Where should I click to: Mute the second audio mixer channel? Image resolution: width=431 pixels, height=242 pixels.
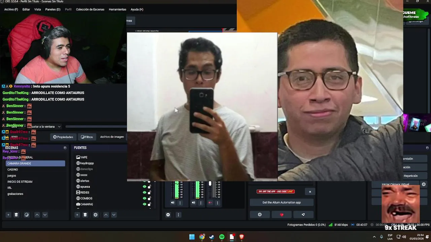[x=193, y=203]
